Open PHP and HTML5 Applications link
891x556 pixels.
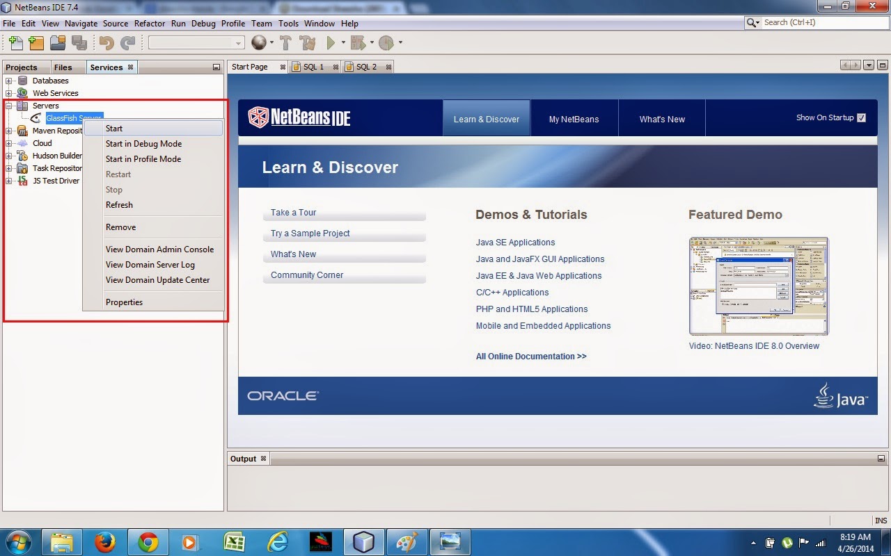tap(532, 309)
